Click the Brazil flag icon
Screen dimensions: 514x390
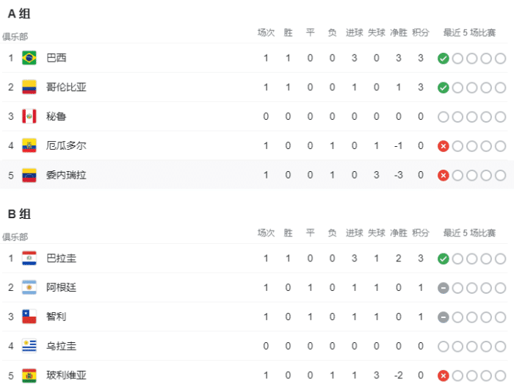tap(29, 58)
